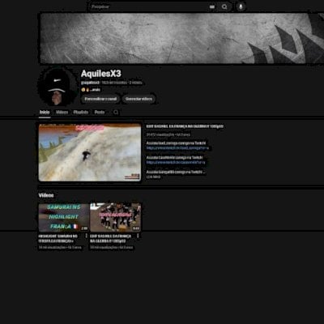The height and width of the screenshot is (324, 324).
Task: Click the channel search icon beside Posts tab
Action: coord(116,113)
